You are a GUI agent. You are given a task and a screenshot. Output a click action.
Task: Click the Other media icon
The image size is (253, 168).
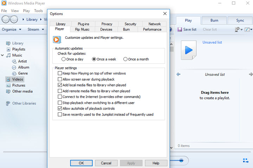[8, 91]
